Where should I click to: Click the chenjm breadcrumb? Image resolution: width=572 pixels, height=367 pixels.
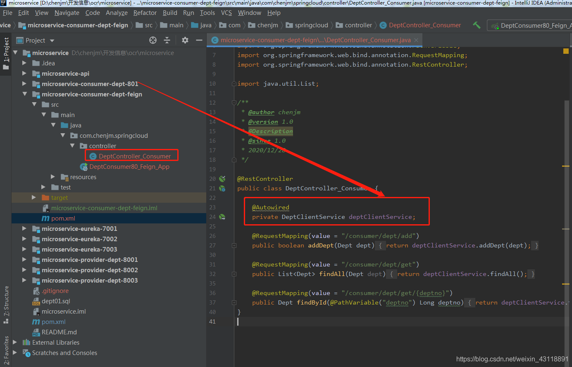263,25
